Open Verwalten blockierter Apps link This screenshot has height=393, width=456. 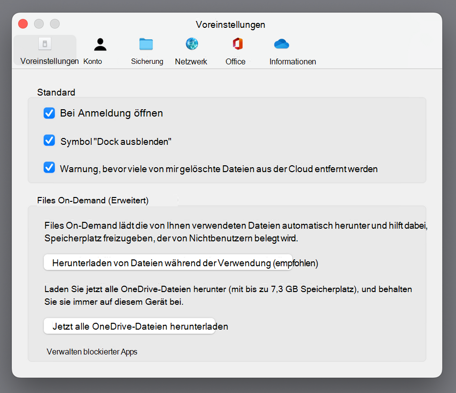click(x=92, y=352)
